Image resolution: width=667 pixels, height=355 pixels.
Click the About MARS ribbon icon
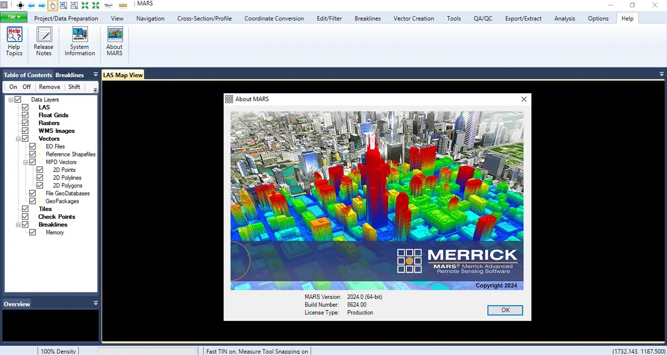[x=114, y=42]
